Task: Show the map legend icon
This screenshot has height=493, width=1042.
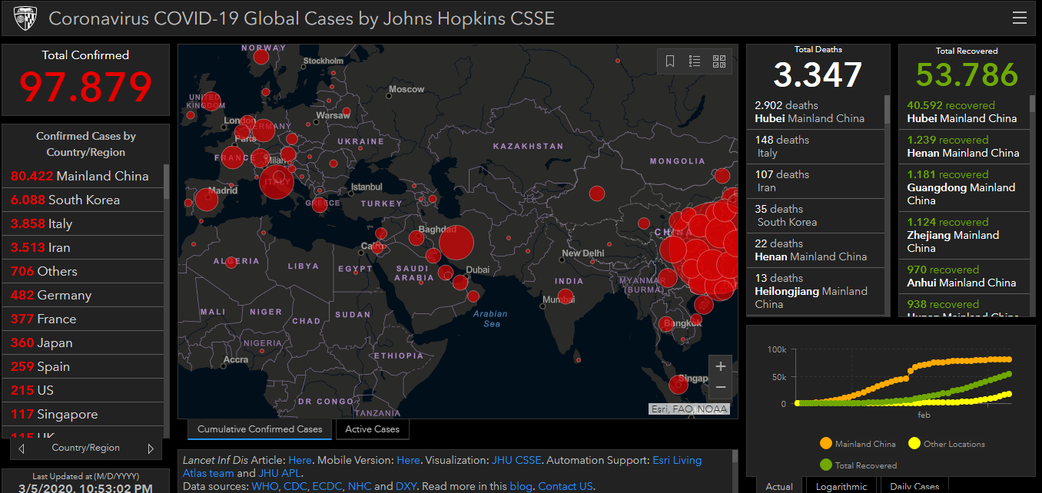Action: (x=695, y=61)
